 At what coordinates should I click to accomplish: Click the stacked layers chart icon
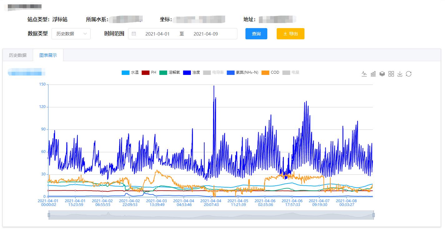[x=382, y=74]
